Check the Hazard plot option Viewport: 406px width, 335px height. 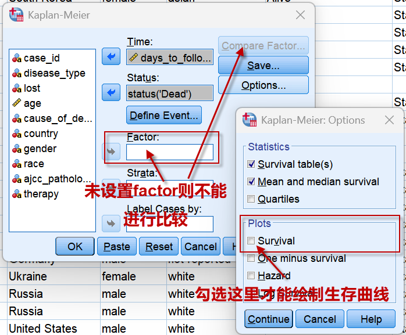coord(251,276)
